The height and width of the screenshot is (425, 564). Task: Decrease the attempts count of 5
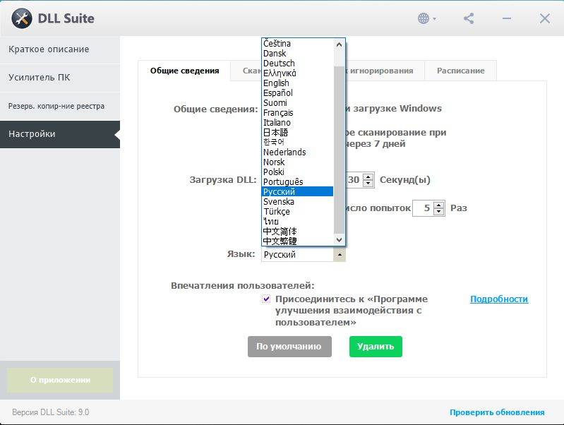pos(438,212)
